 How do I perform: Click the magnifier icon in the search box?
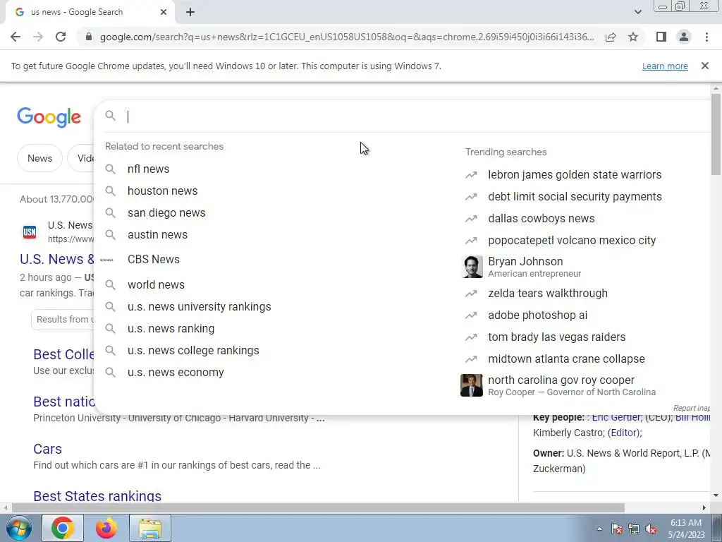pyautogui.click(x=111, y=116)
